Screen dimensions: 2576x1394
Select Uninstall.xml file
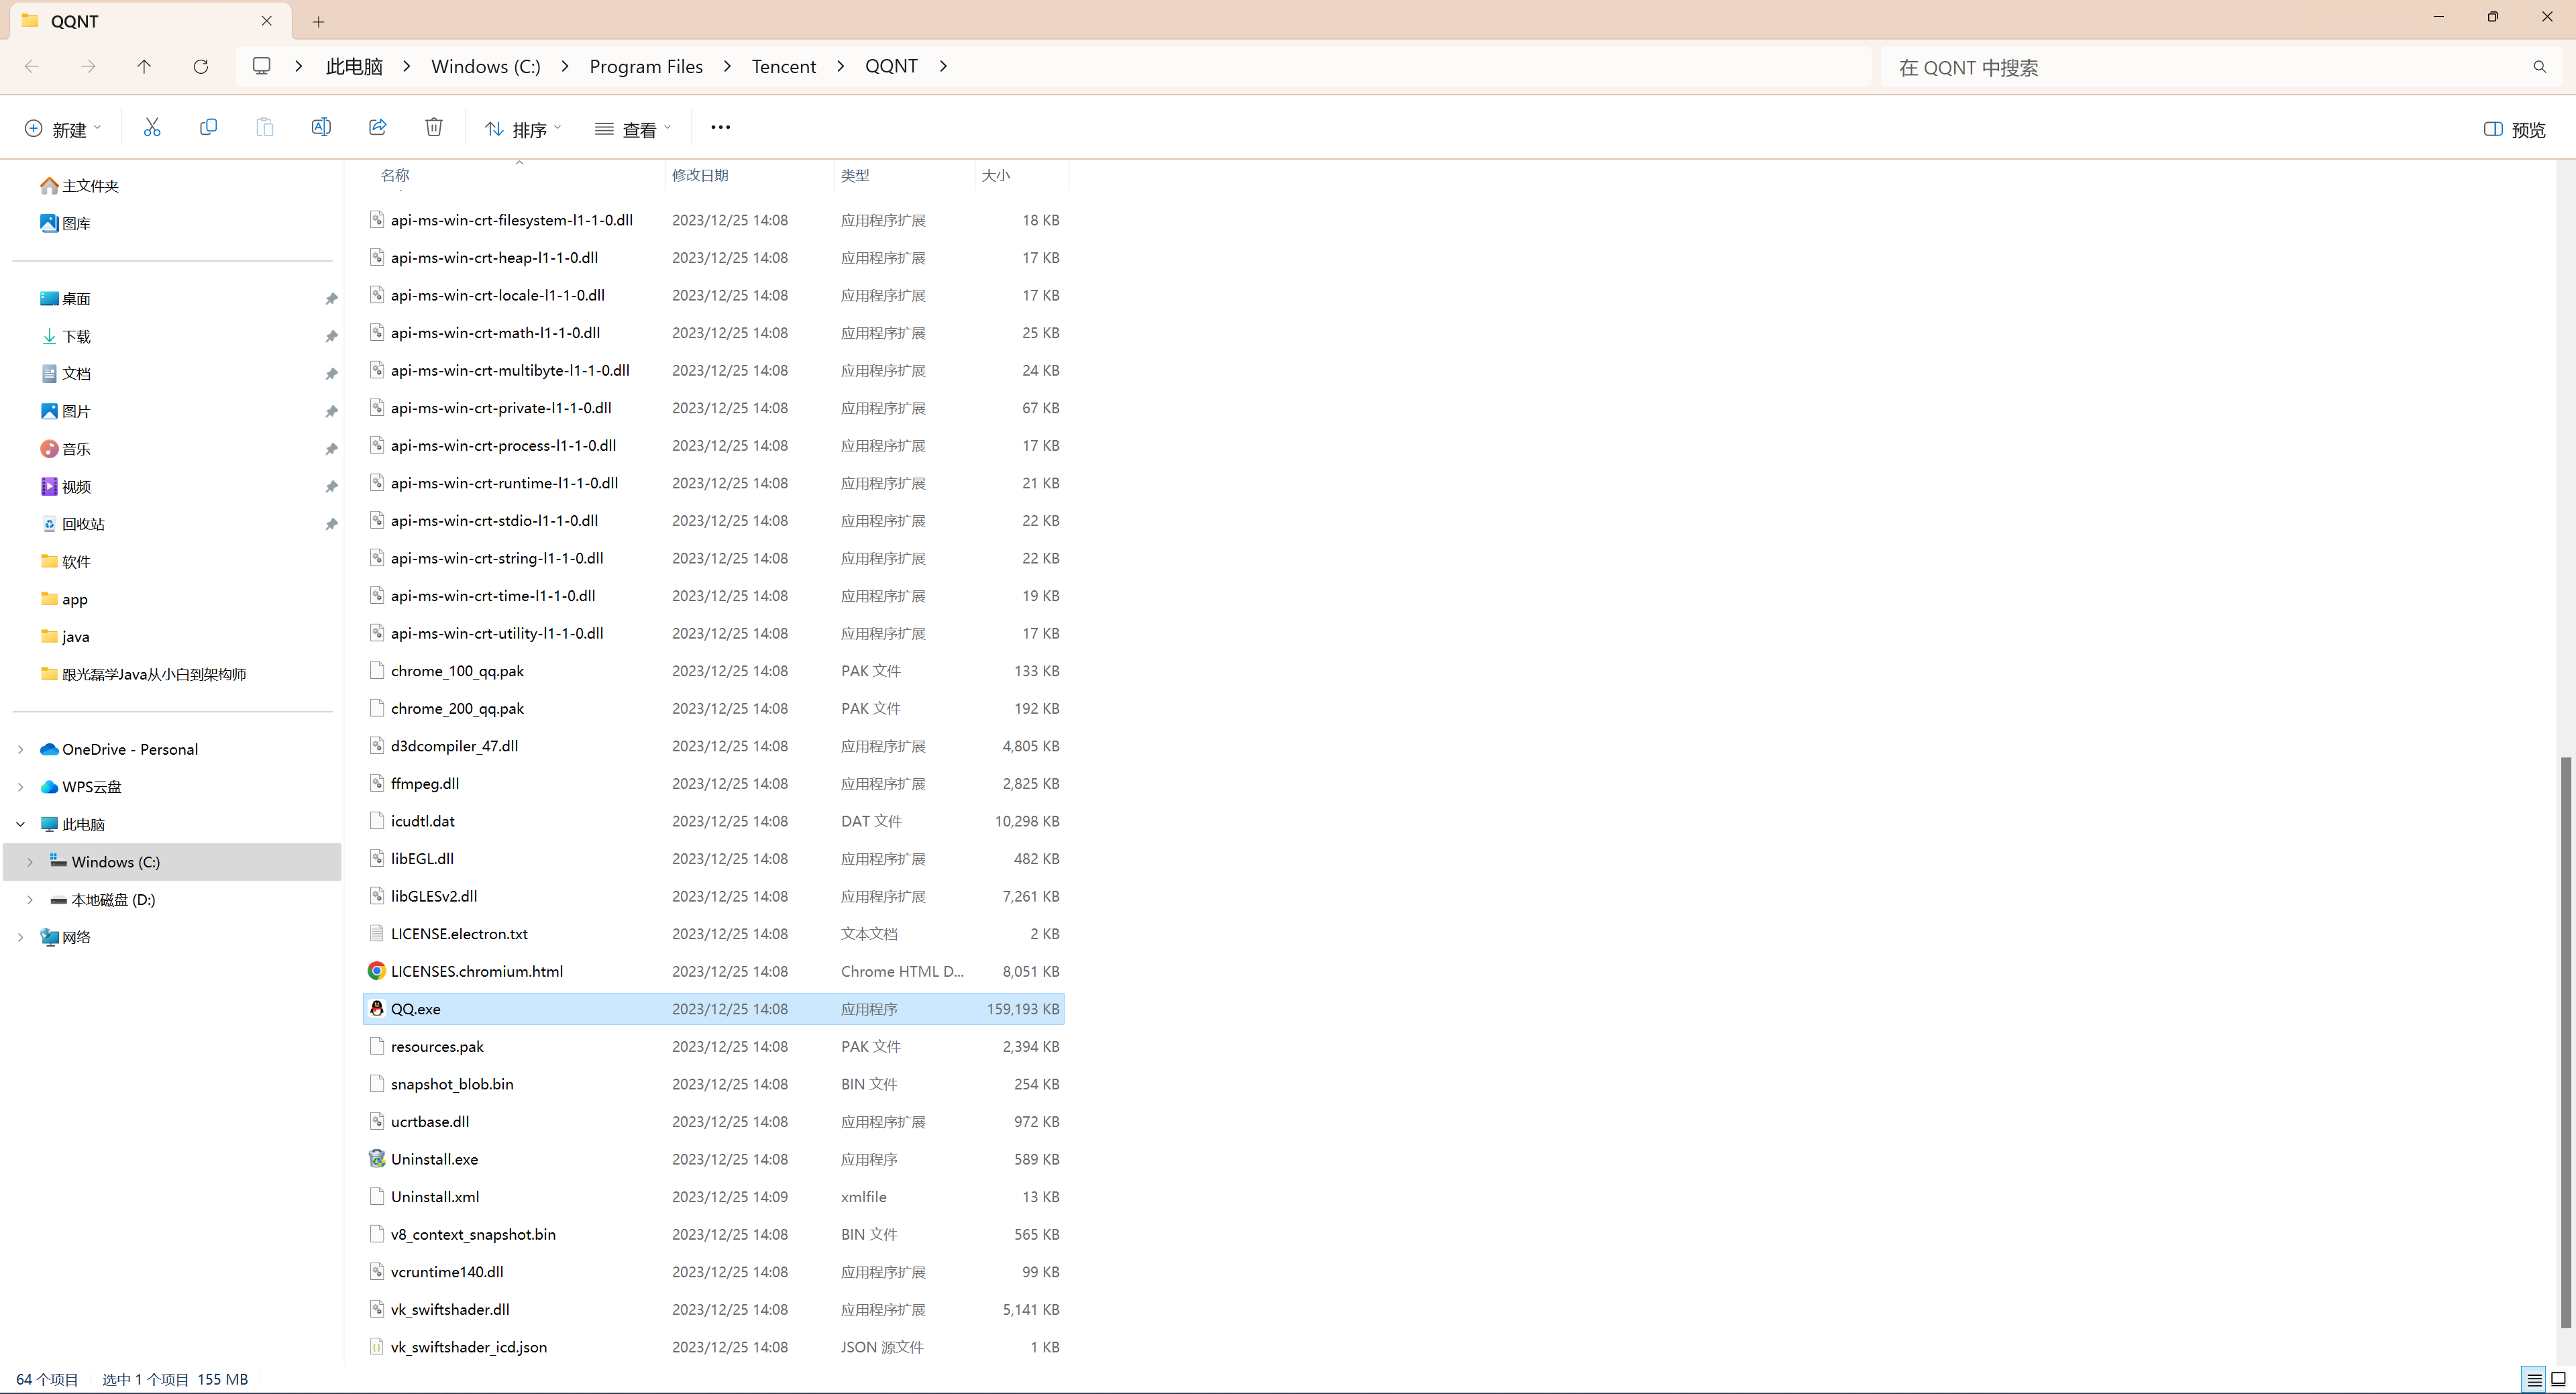coord(435,1196)
